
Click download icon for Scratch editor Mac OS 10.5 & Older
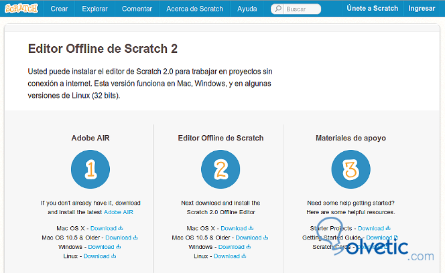(265, 238)
